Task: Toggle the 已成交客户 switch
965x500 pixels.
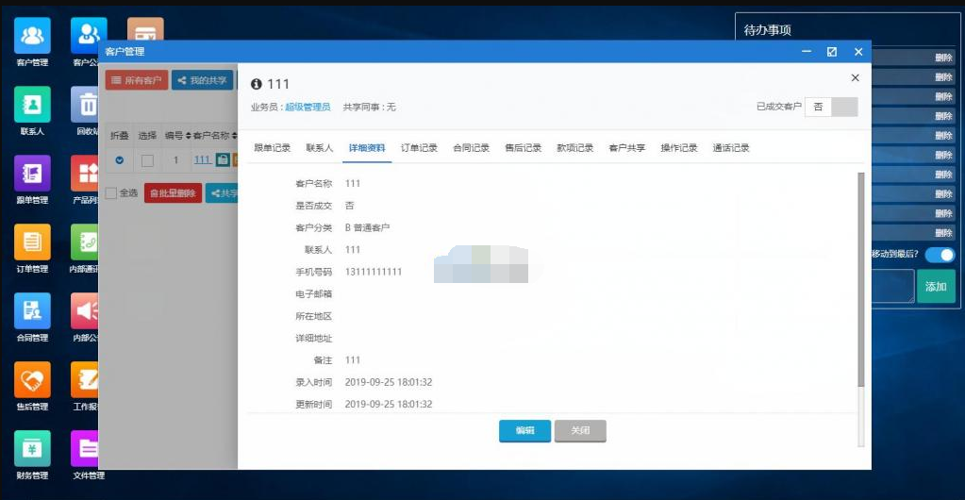Action: 831,107
